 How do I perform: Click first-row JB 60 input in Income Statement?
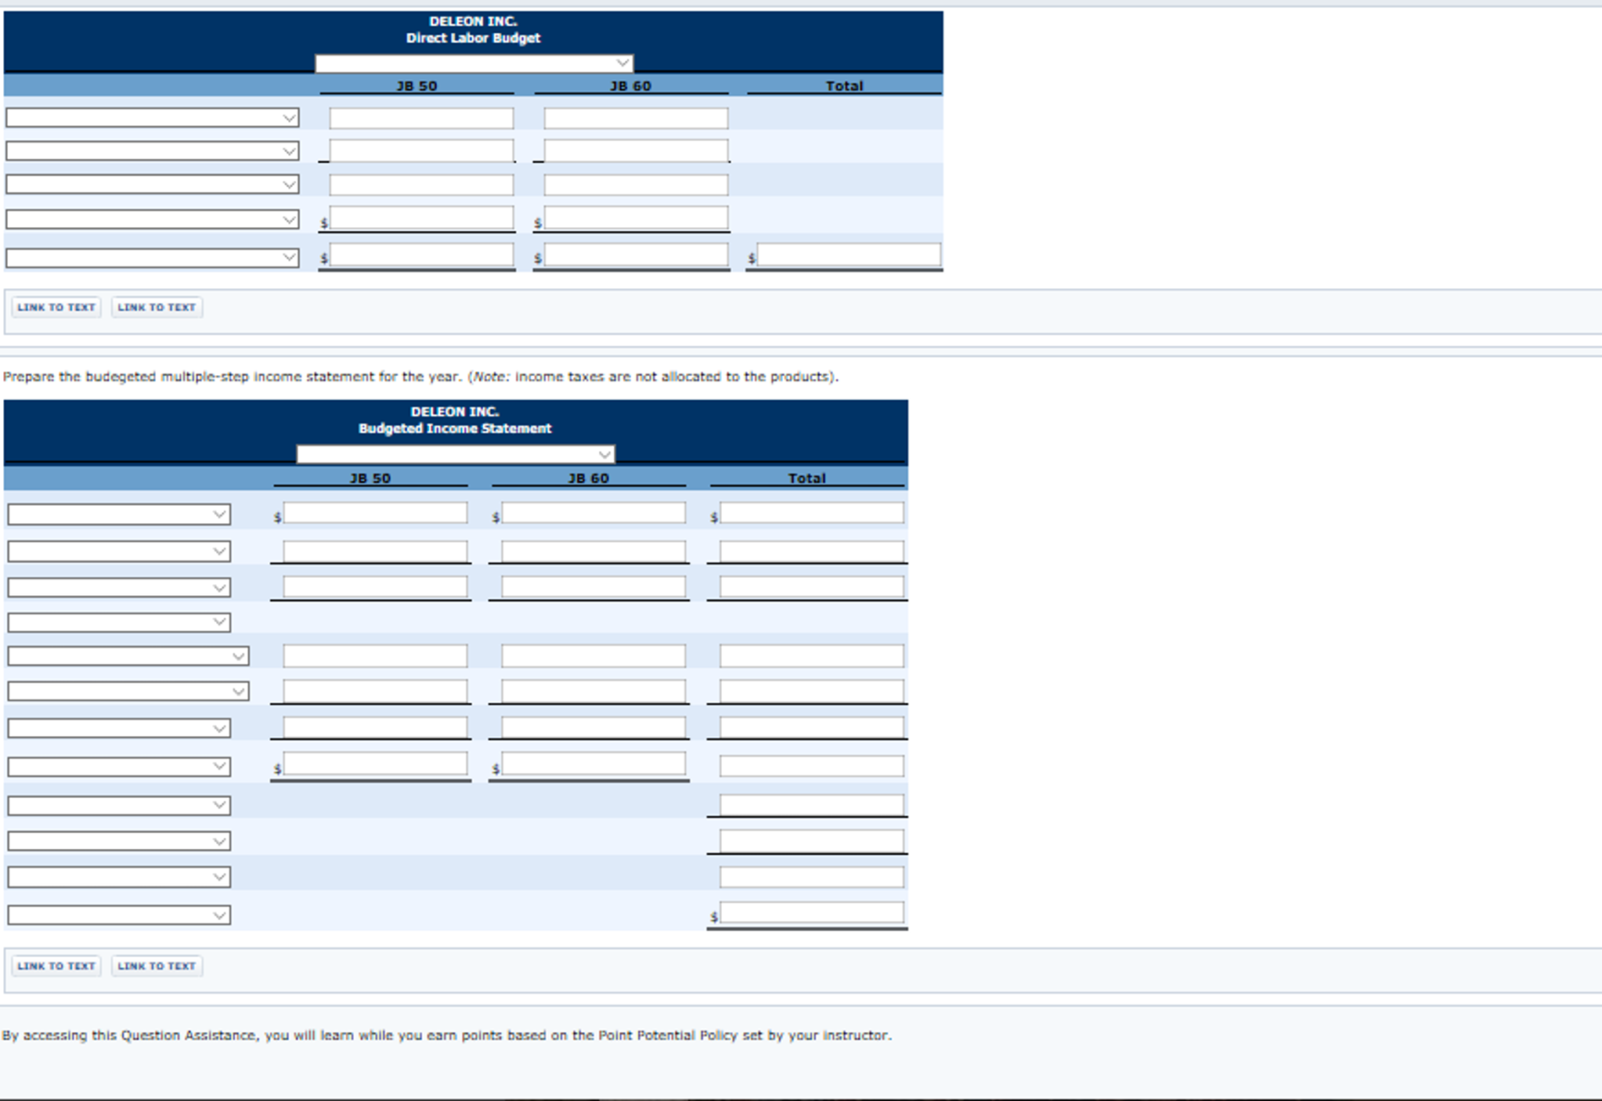(594, 513)
